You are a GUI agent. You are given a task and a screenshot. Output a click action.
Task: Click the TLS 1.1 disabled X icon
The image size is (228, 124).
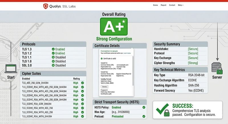[53, 57]
